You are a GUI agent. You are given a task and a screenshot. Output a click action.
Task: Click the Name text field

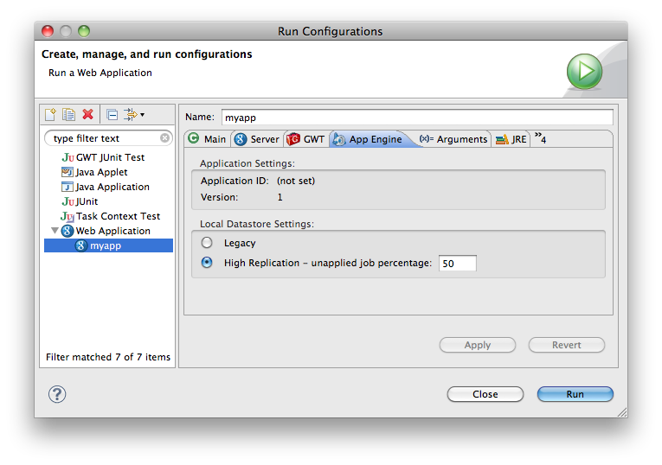click(x=415, y=117)
